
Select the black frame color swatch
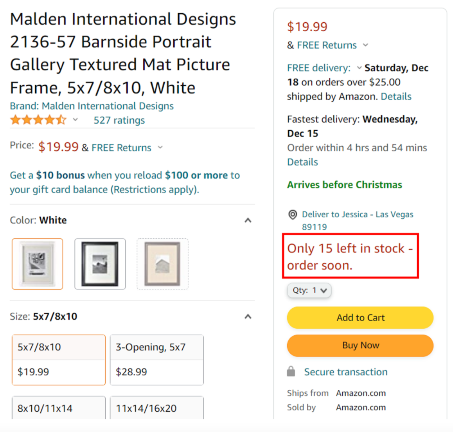[100, 264]
